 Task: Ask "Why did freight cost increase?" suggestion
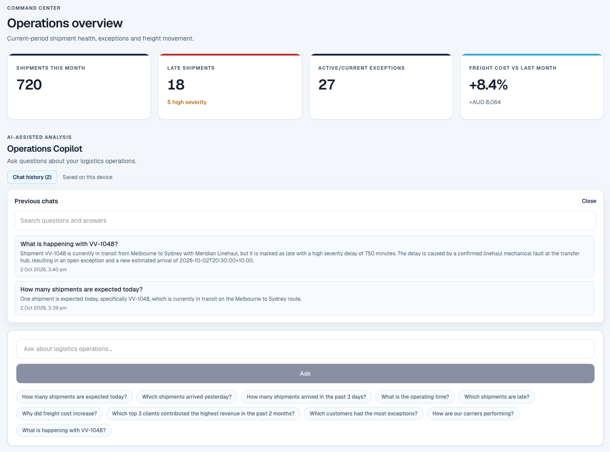point(60,414)
